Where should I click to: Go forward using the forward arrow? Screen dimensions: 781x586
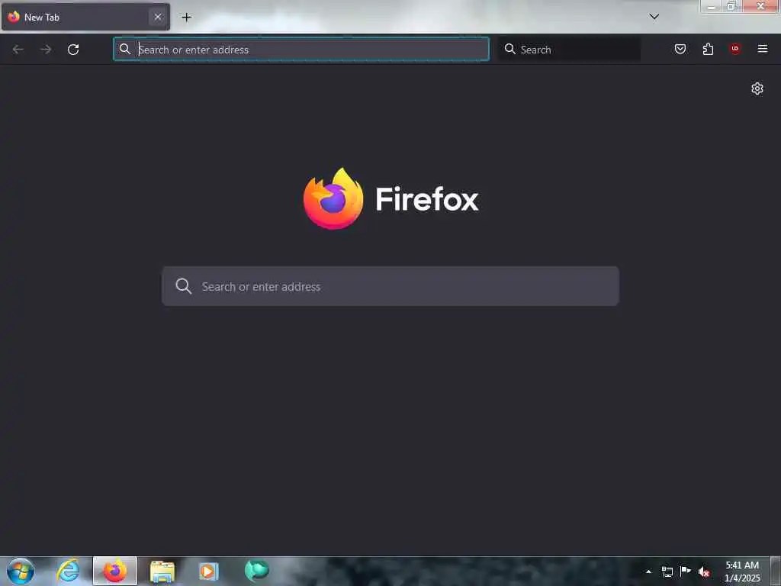pyautogui.click(x=46, y=50)
